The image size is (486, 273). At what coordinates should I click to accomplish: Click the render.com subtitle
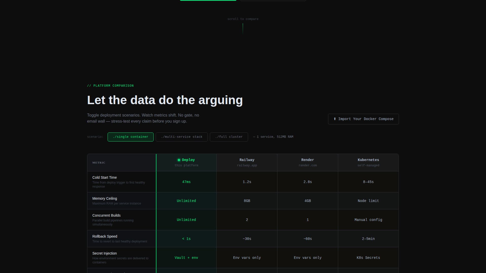pyautogui.click(x=308, y=166)
